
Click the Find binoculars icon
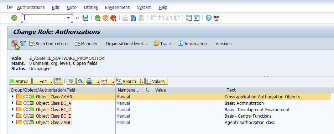(x=133, y=18)
